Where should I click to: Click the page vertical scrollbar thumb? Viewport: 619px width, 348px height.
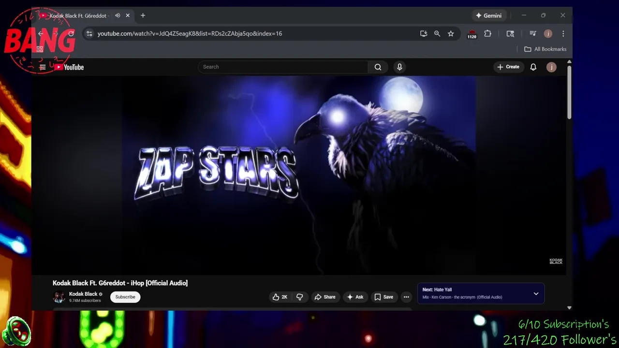(x=569, y=92)
